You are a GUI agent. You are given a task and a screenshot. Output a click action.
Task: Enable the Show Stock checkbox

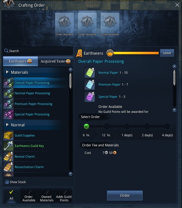coord(7,182)
